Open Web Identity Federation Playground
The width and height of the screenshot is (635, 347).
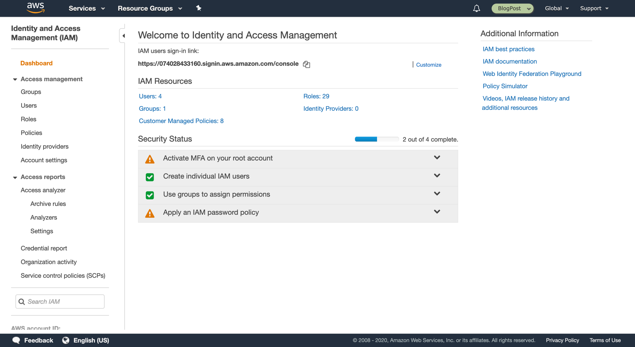[x=532, y=74]
